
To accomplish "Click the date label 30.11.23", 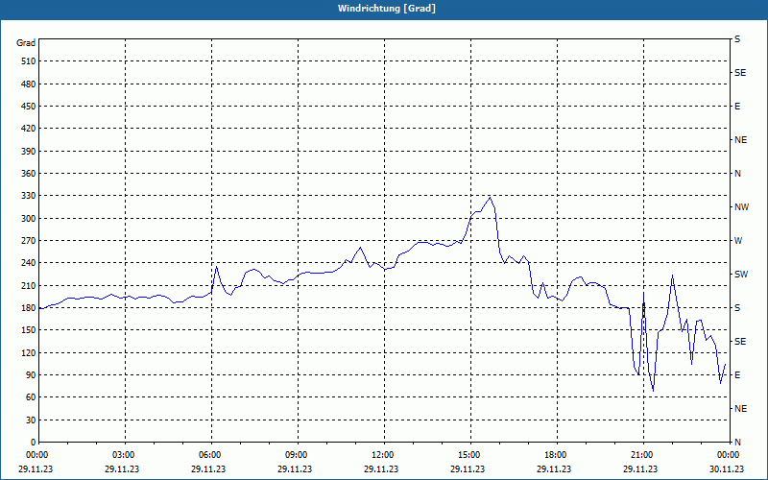I will pos(727,468).
